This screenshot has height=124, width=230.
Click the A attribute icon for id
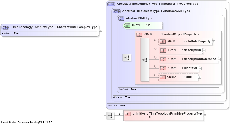[127, 26]
